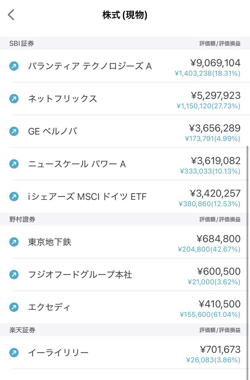Tap ¥9,069,104 valuation amount
The image size is (250, 380).
pos(216,63)
